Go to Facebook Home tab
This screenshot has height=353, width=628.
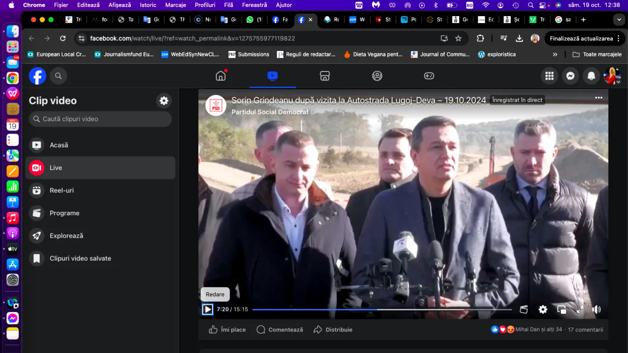click(x=221, y=76)
